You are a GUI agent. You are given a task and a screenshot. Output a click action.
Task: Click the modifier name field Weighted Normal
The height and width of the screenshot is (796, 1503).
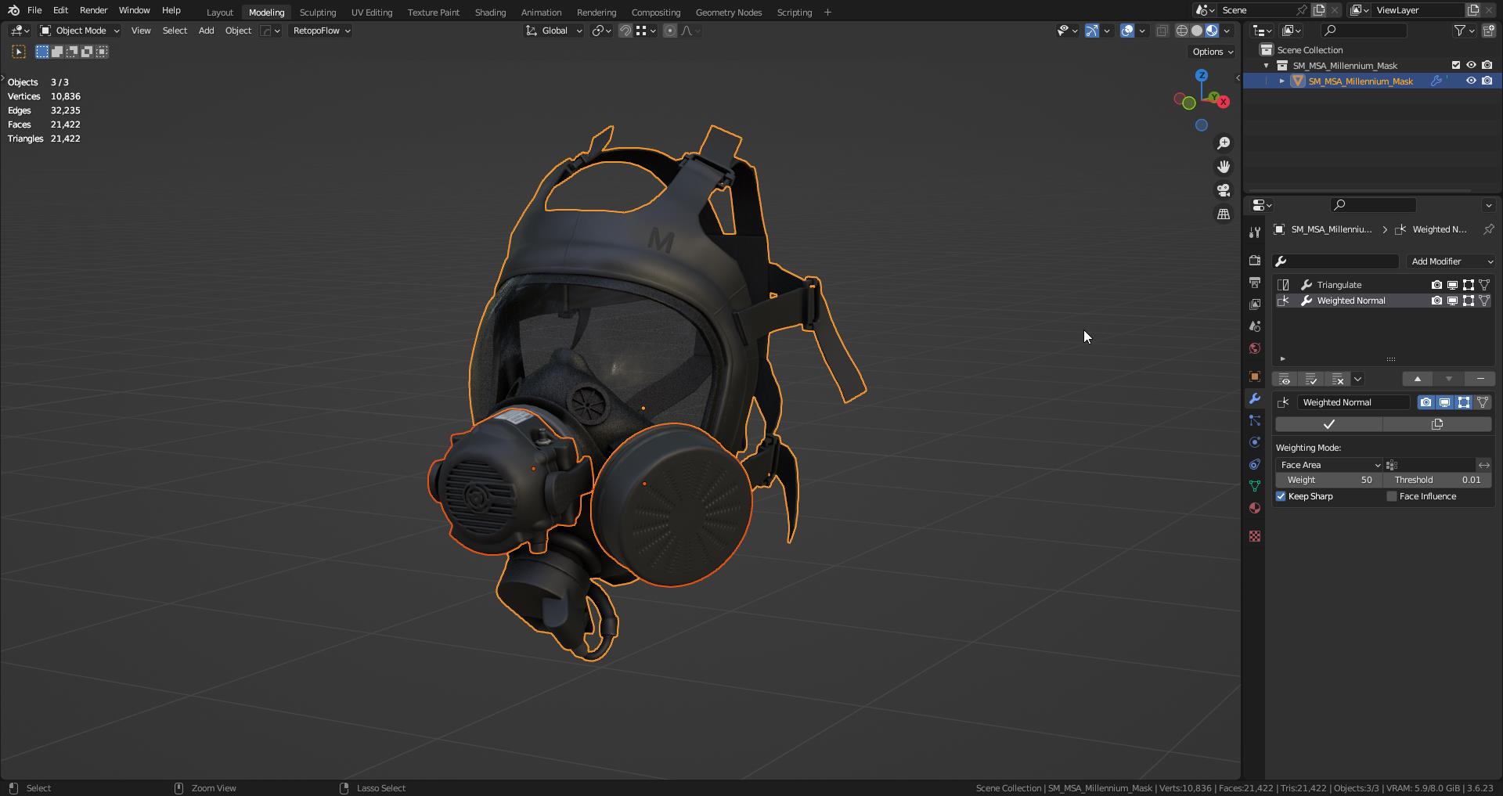1353,402
